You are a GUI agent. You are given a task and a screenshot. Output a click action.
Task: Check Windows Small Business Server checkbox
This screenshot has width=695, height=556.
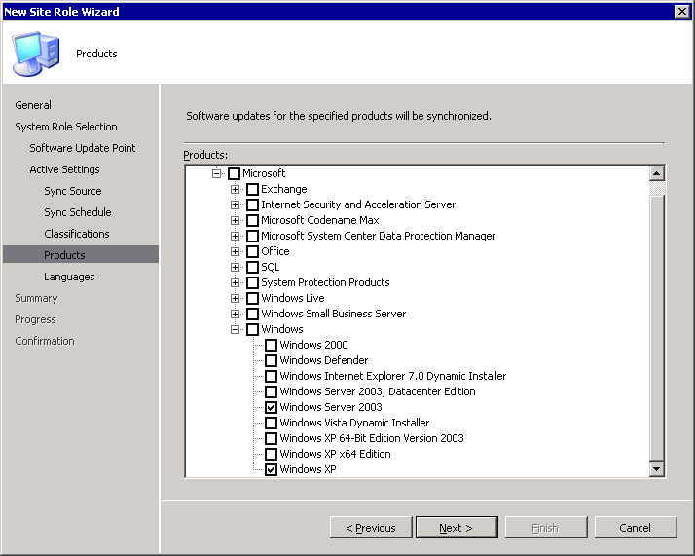coord(253,314)
